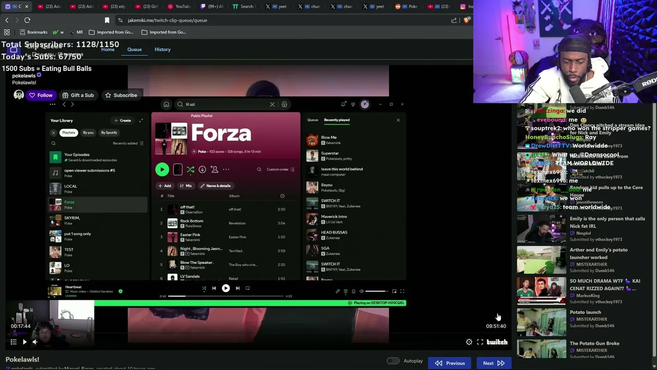Open the Spotify profile avatar menu

click(x=365, y=104)
